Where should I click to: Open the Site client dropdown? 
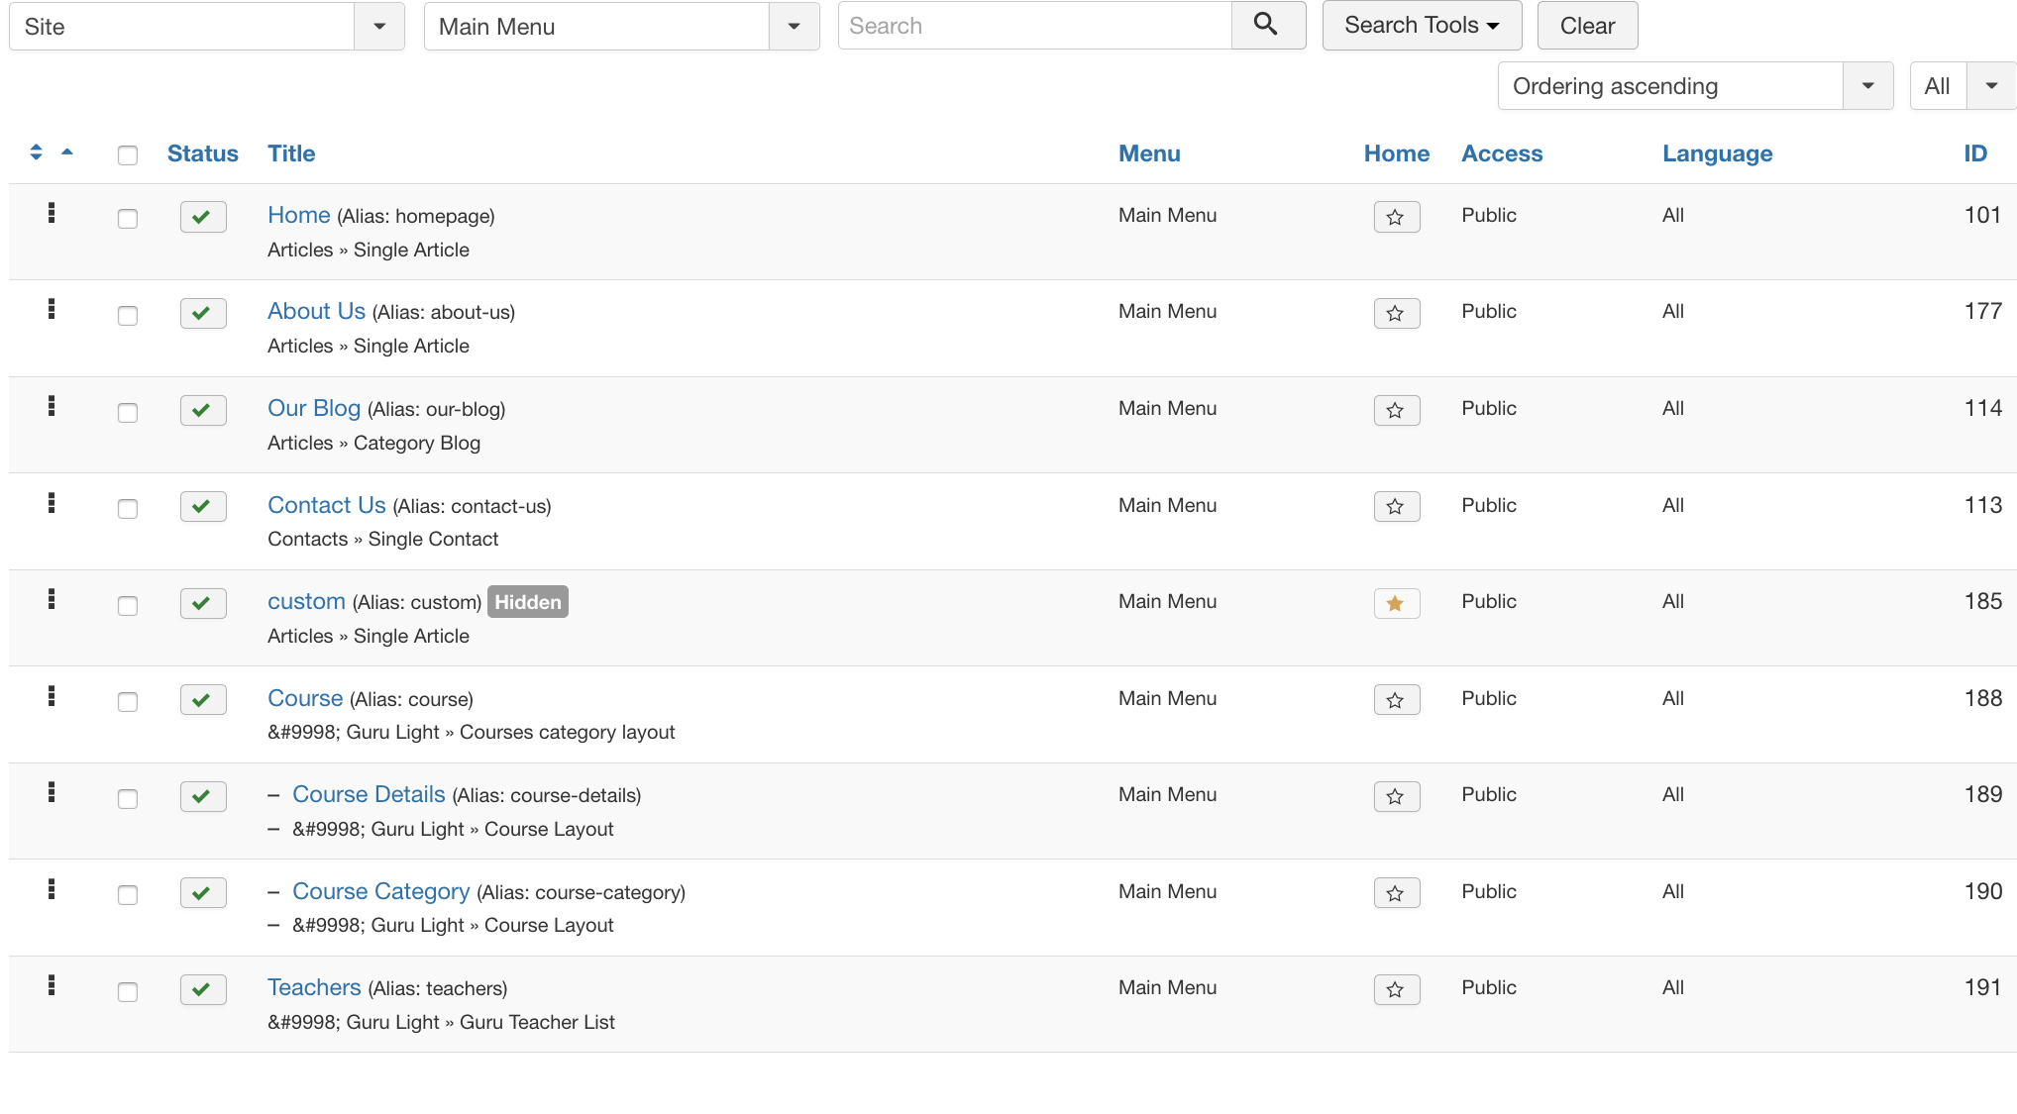(x=206, y=27)
